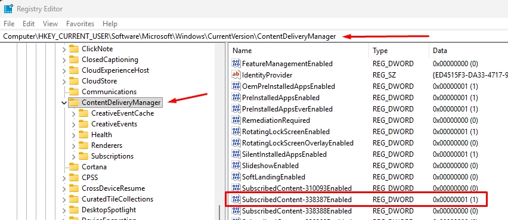Select the CreativeEvents tree key
The image size is (508, 220).
coord(114,124)
